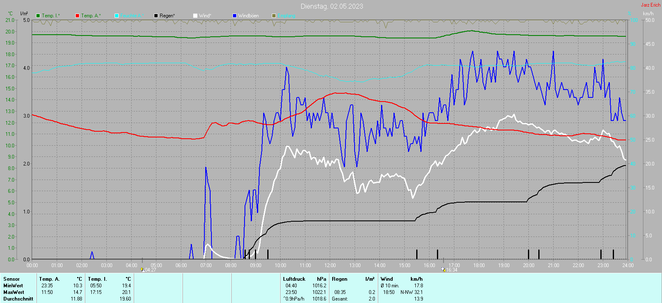Viewport: 662px width, 303px height.
Task: Click the Temp. I. minimum value 19.4
Action: coord(126,286)
